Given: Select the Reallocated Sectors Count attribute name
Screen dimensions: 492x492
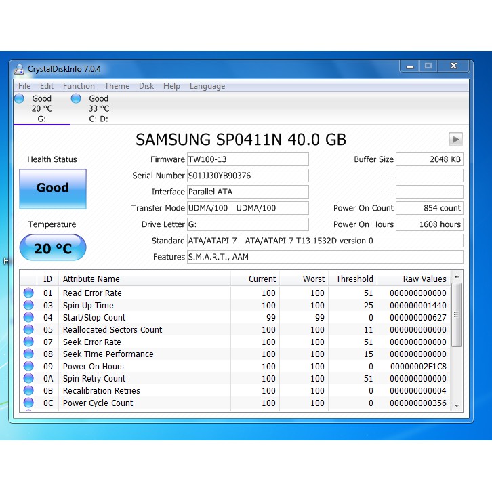Looking at the screenshot, I should [112, 330].
